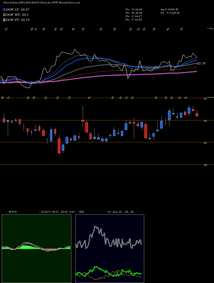Click the 32 price axis label
214x283 pixels.
pyautogui.click(x=205, y=143)
